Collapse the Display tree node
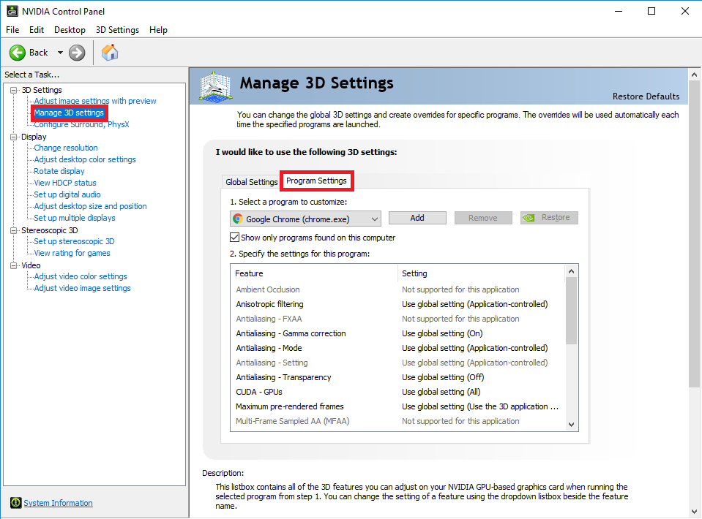702x519 pixels. point(14,137)
